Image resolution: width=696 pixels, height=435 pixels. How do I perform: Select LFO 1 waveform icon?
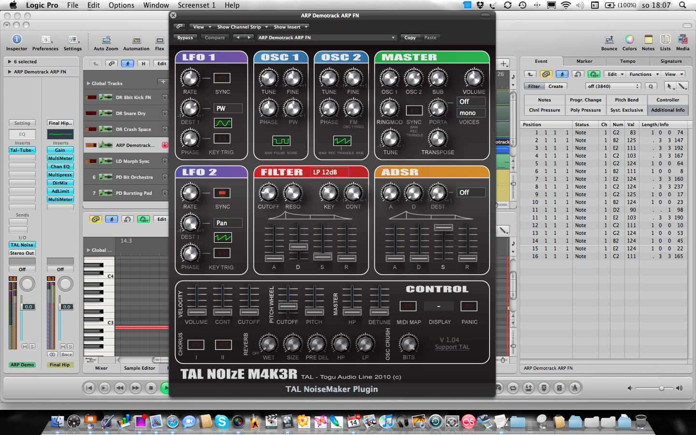click(x=223, y=123)
